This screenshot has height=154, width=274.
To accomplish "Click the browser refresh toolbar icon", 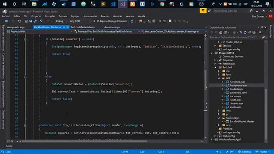I will [132, 21].
